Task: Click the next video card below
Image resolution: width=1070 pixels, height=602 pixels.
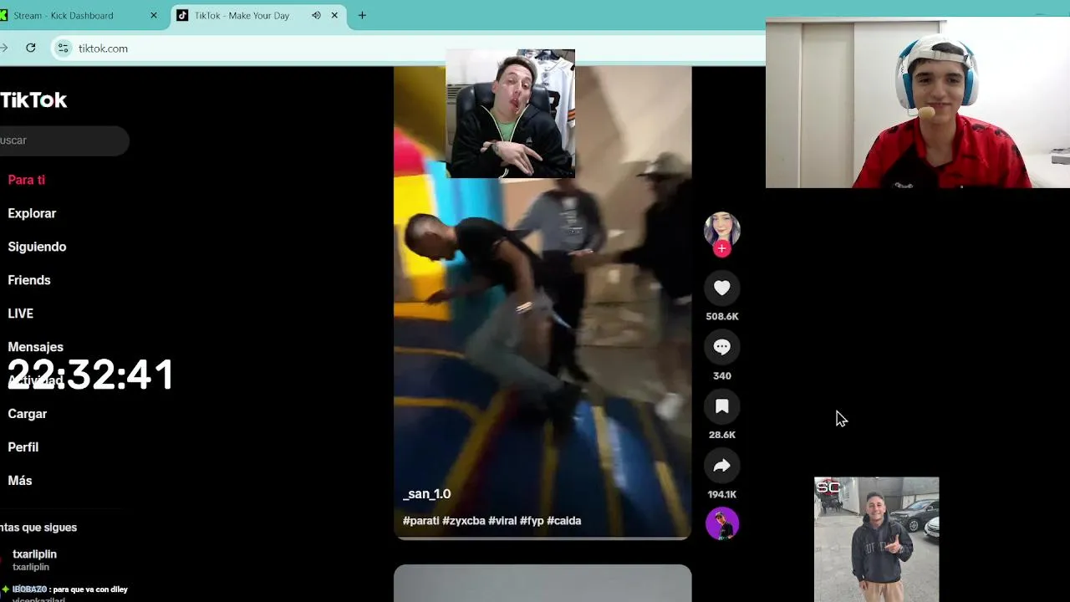Action: point(543,583)
